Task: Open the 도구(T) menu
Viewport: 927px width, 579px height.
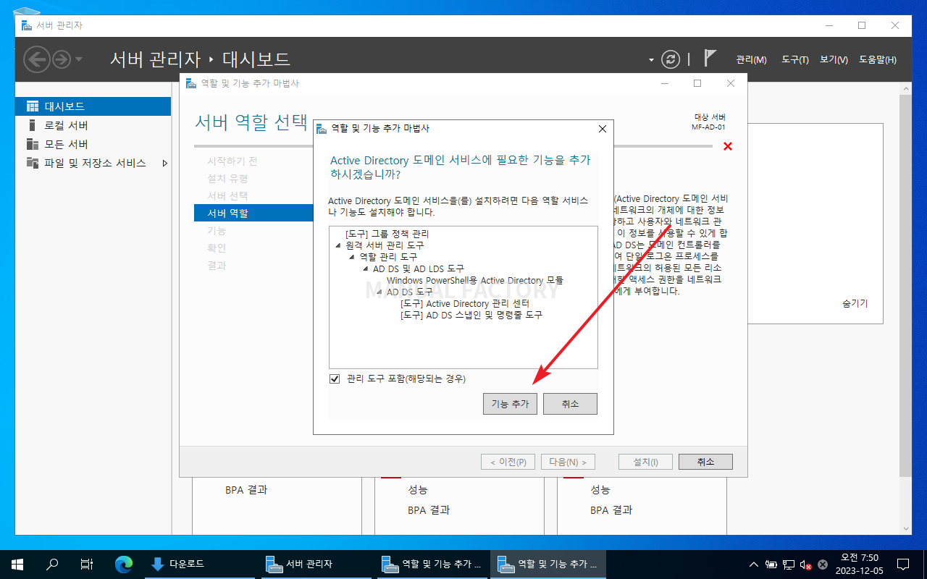Action: [x=794, y=59]
